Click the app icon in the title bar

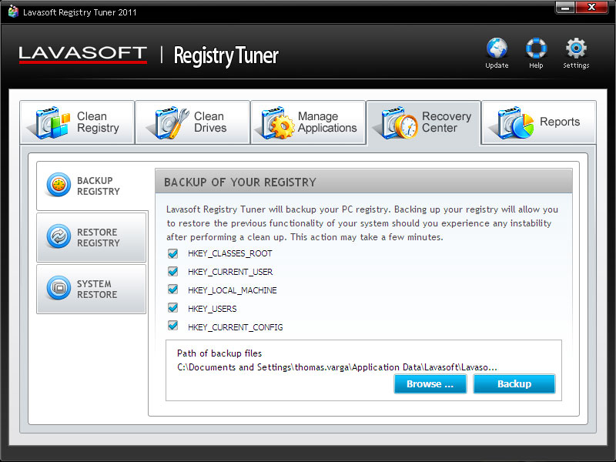(x=13, y=12)
